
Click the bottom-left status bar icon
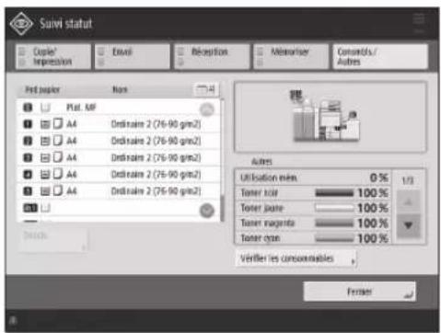[13, 321]
